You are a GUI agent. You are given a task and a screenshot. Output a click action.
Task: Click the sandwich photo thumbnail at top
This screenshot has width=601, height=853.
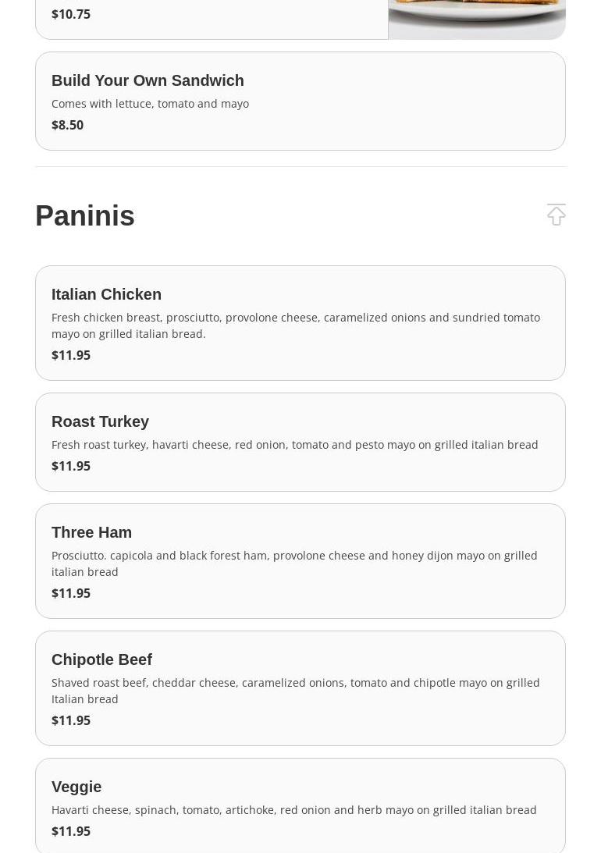coord(476,19)
